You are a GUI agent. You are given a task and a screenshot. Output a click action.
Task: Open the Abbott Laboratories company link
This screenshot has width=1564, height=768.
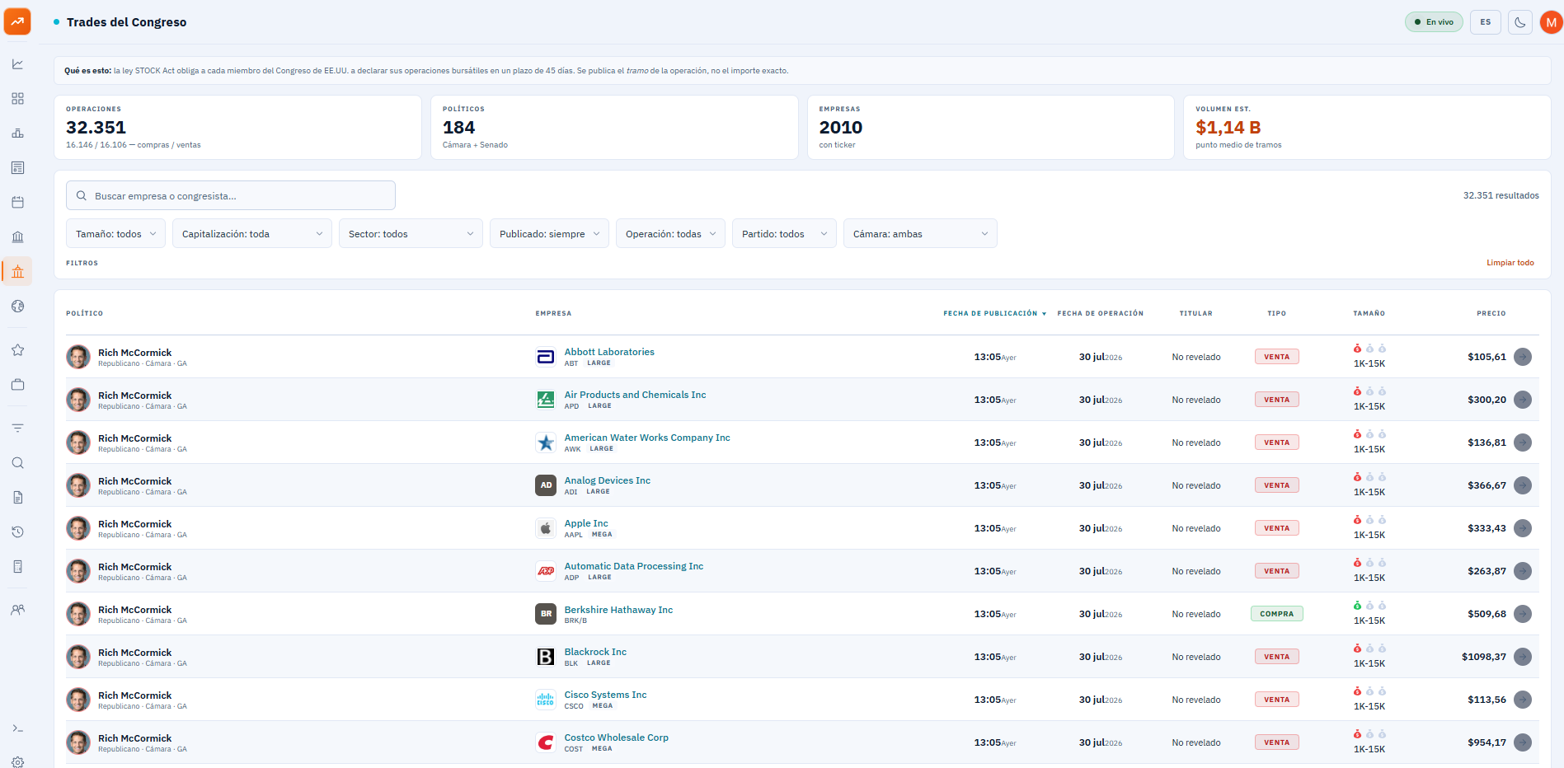point(609,352)
